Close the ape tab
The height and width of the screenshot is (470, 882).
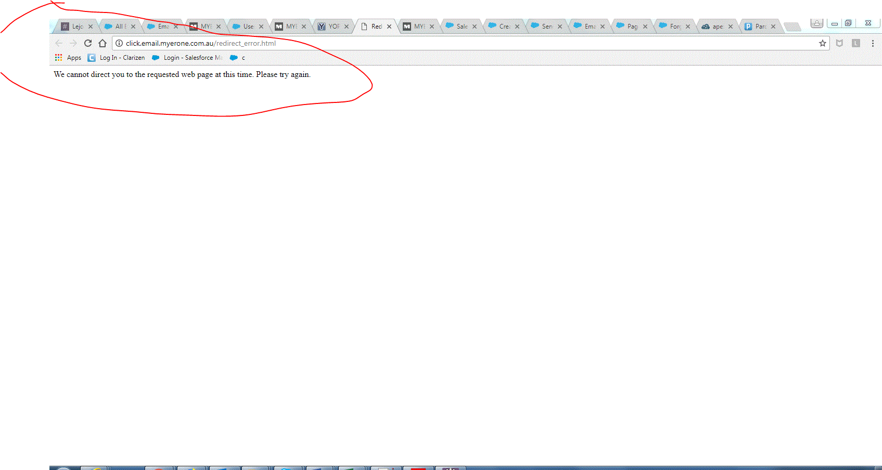point(731,27)
